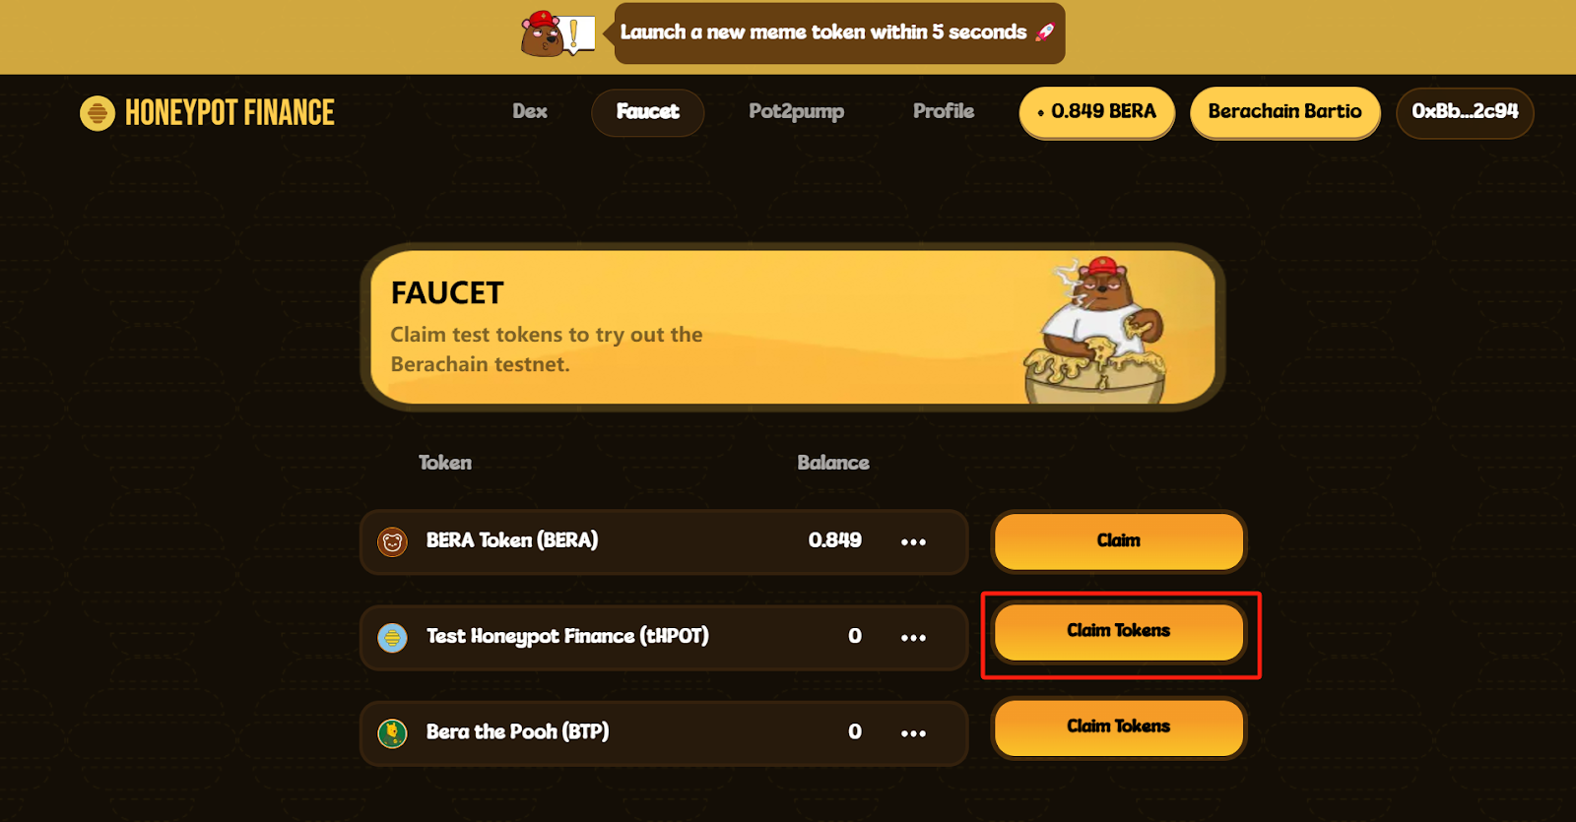
Task: Click the tHPOT token honey icon
Action: pos(392,638)
